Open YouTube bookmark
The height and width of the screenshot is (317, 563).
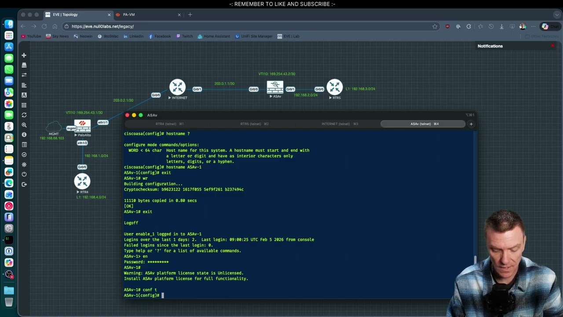[31, 36]
